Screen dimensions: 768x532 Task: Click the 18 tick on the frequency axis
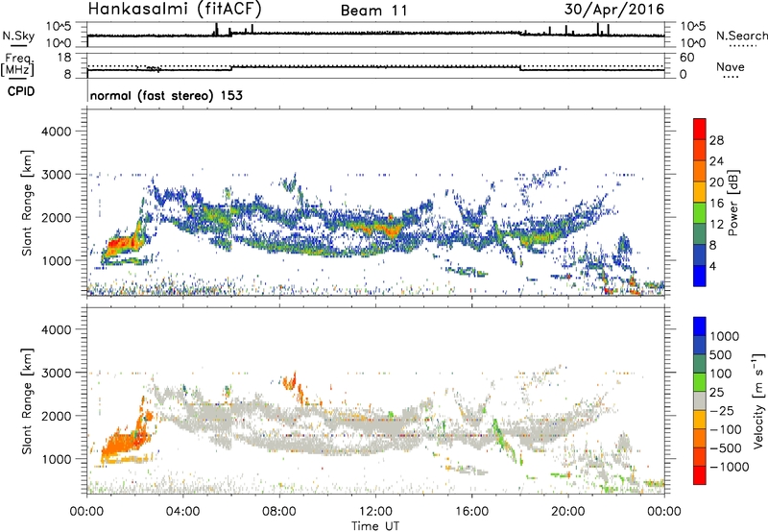(x=64, y=57)
